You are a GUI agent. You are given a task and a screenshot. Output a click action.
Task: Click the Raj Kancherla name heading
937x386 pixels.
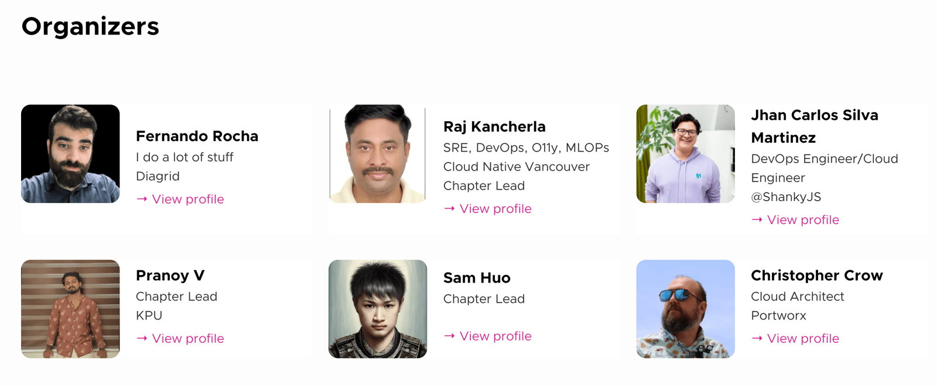tap(494, 127)
